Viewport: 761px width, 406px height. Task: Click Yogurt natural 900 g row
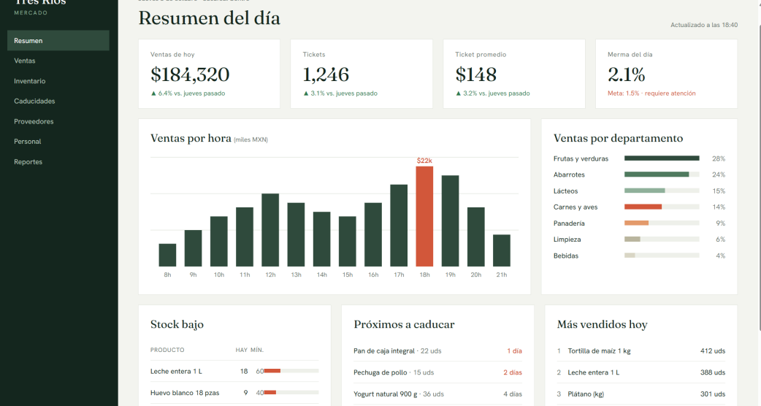pyautogui.click(x=437, y=394)
